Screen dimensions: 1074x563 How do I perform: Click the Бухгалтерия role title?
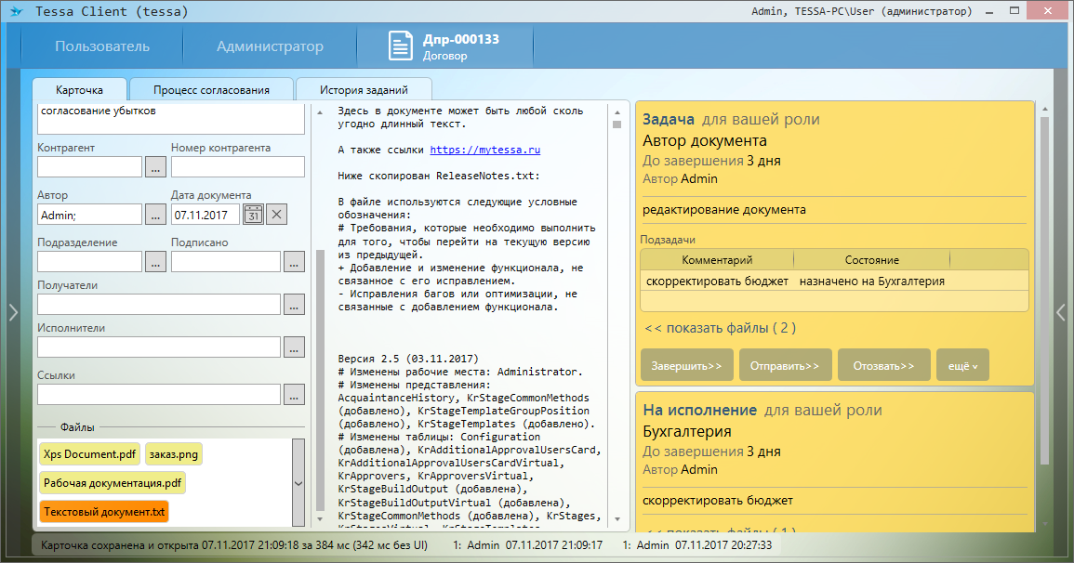687,432
